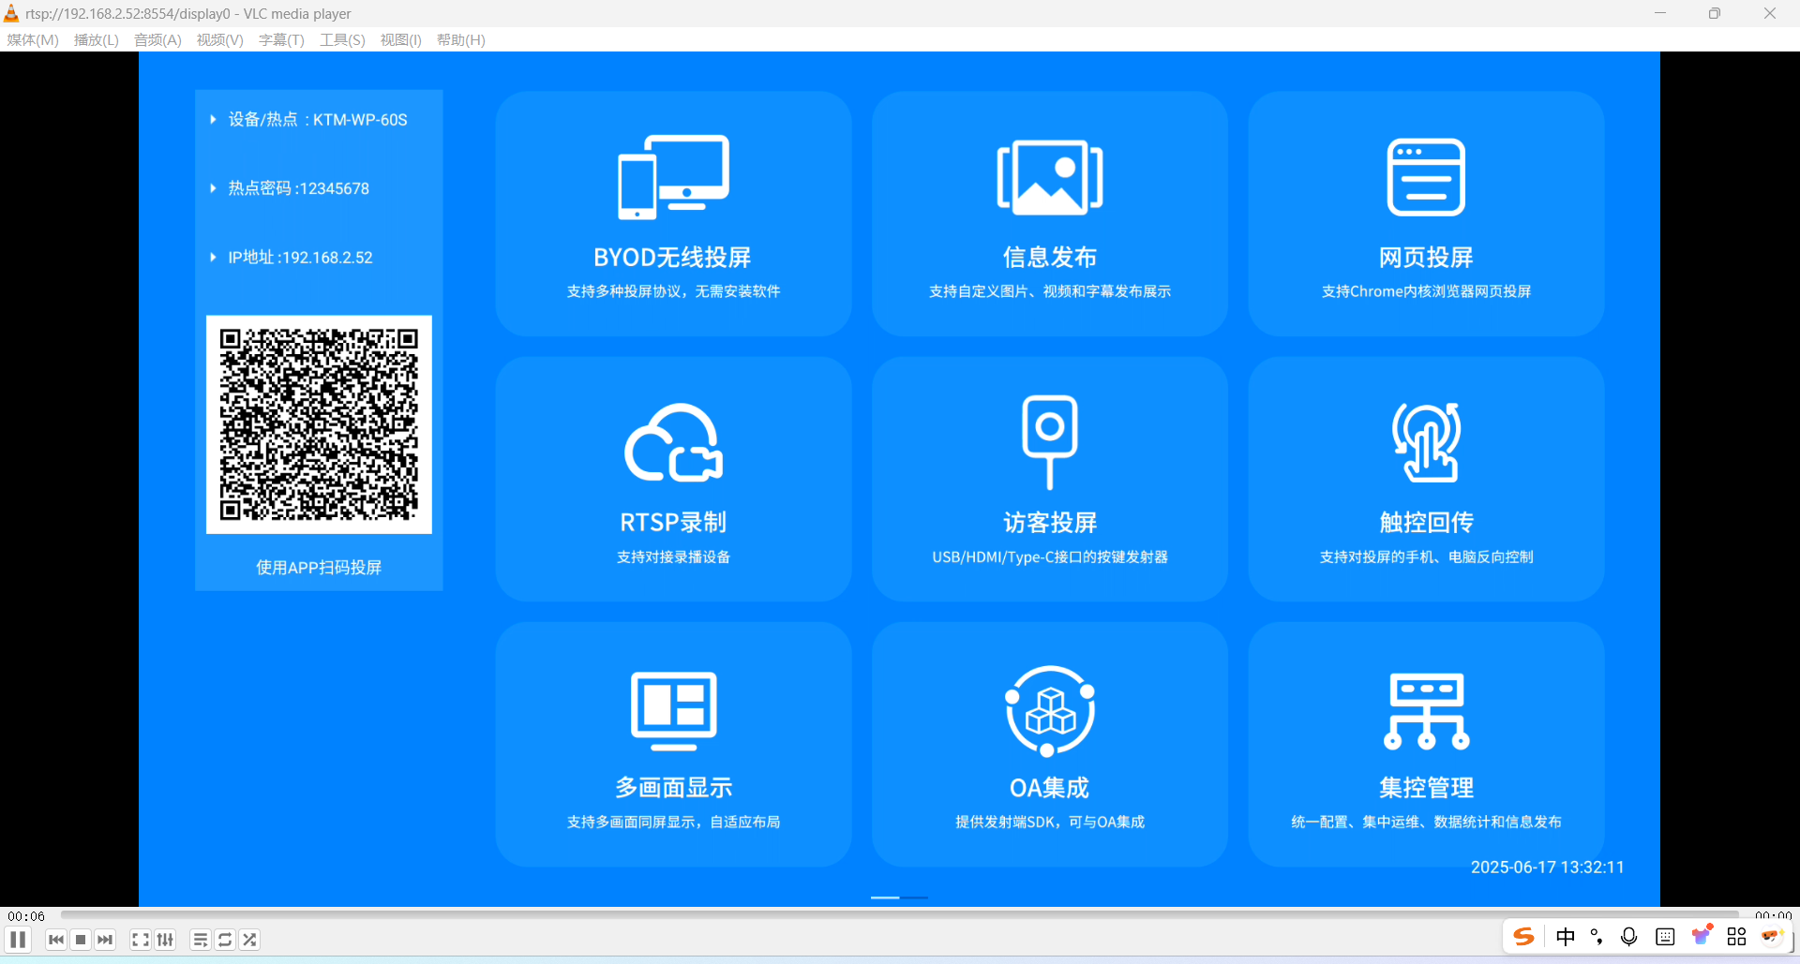Select the BYOD无线投屏 tile
1800x964 pixels.
point(673,214)
